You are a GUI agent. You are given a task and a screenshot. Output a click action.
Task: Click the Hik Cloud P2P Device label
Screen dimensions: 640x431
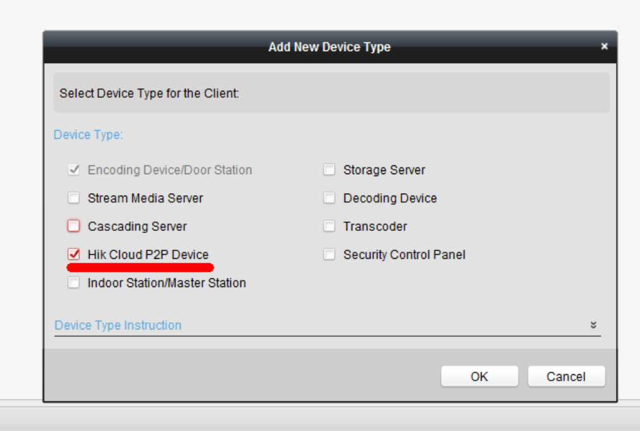(x=148, y=255)
